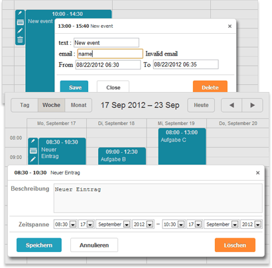
Task: Click the orange Löschen button
Action: click(235, 245)
